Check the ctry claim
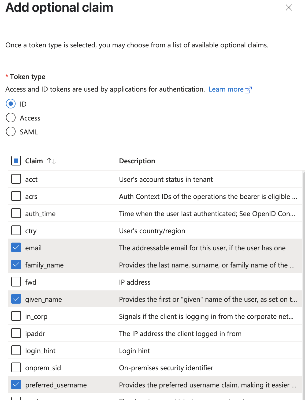 pos(16,230)
